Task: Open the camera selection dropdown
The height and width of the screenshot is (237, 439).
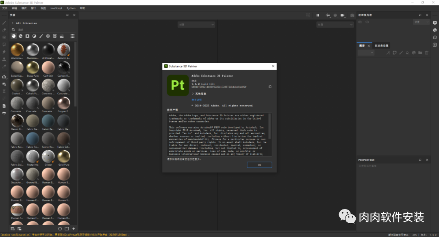Action: tap(343, 15)
